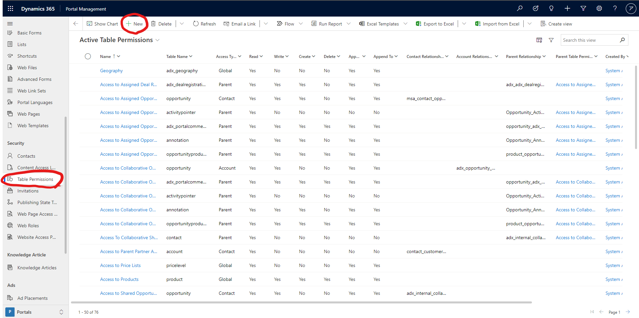
Task: Open the help question mark
Action: (615, 9)
